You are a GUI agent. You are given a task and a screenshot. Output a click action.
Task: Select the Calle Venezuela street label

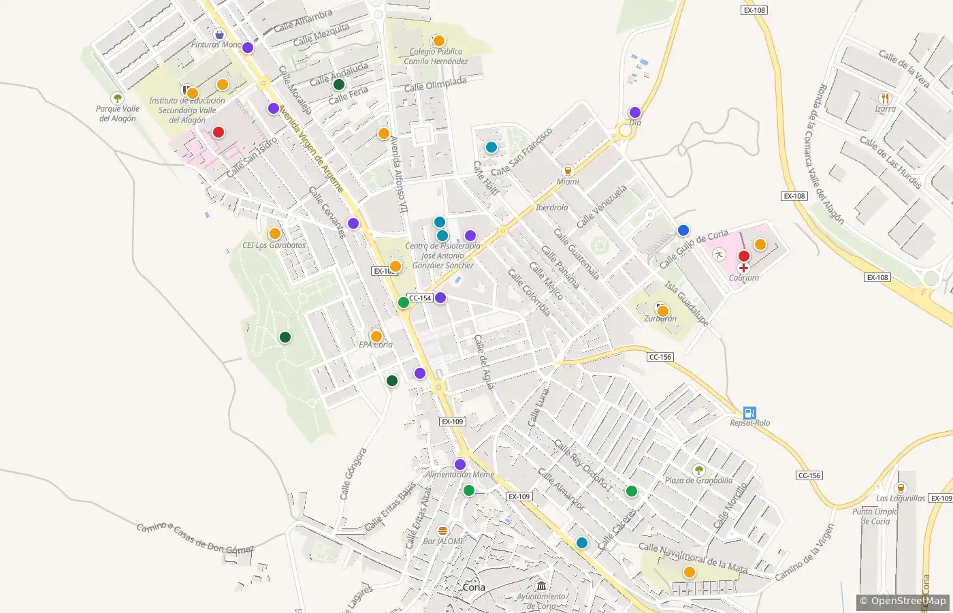click(601, 207)
